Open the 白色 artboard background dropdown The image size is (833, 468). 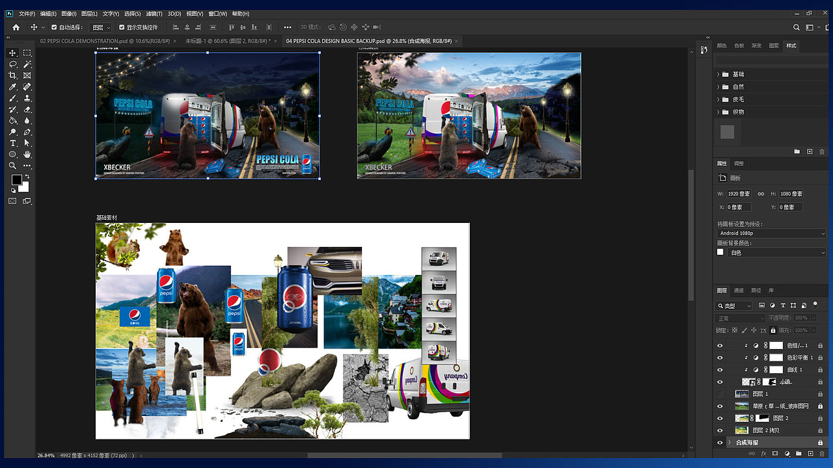point(777,252)
